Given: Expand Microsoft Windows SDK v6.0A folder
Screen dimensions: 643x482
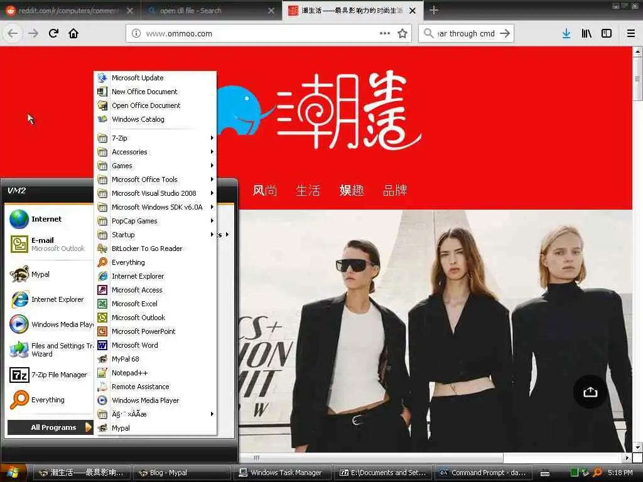Looking at the screenshot, I should pyautogui.click(x=155, y=207).
